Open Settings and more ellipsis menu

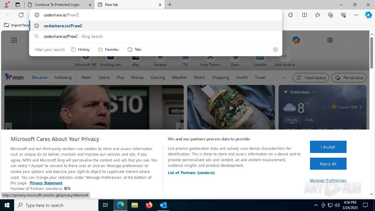pyautogui.click(x=356, y=15)
